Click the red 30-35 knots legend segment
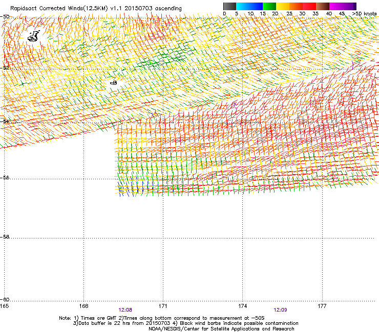The width and height of the screenshot is (379, 332). point(309,6)
